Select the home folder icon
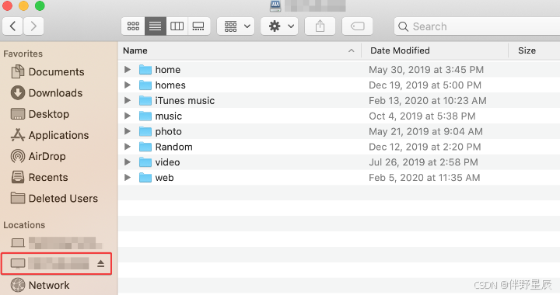The image size is (560, 295). pos(145,69)
